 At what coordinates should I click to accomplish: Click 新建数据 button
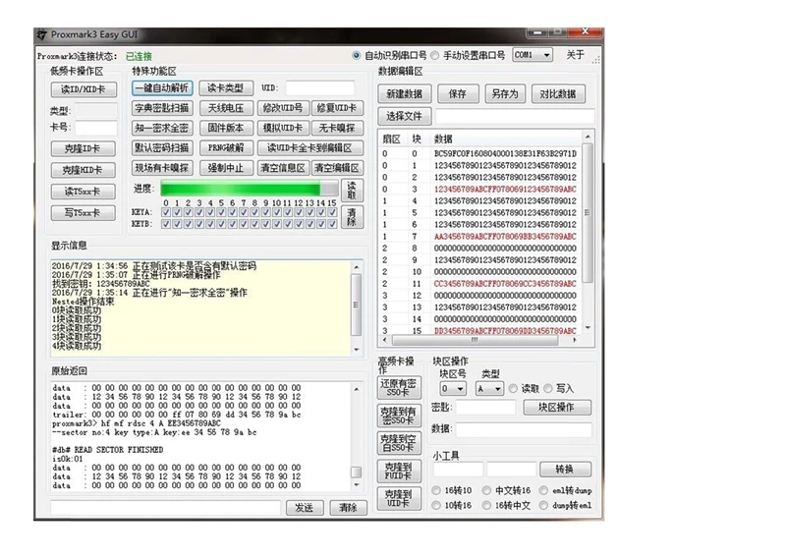(404, 94)
